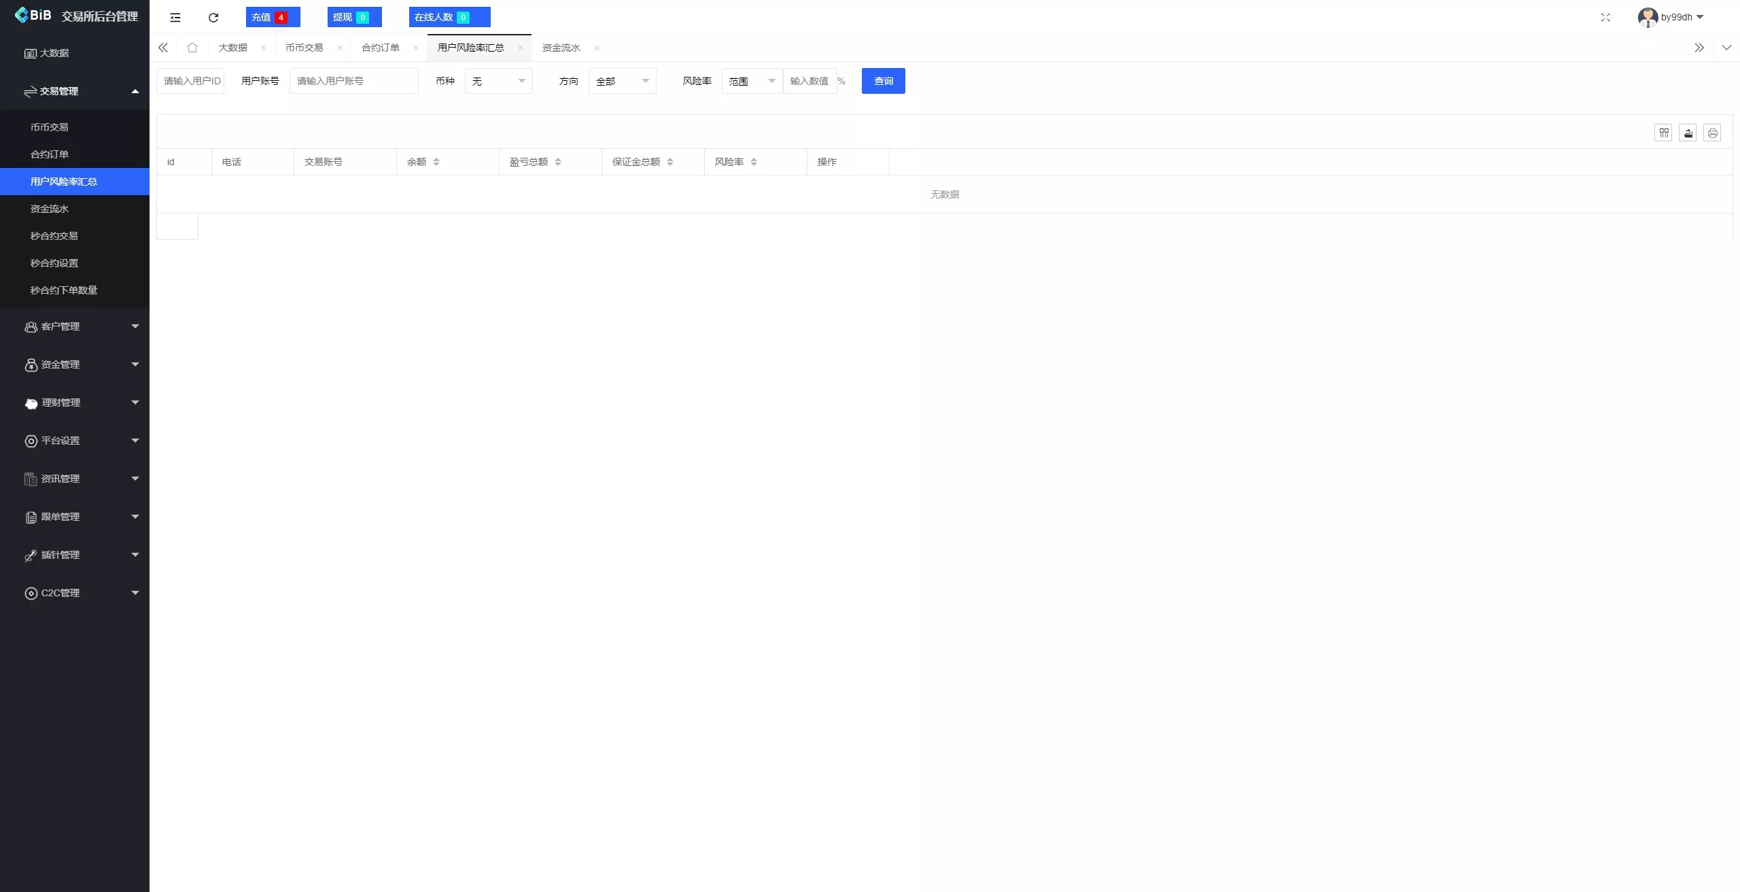Click the refresh page icon in the header
1740x892 pixels.
[x=213, y=17]
